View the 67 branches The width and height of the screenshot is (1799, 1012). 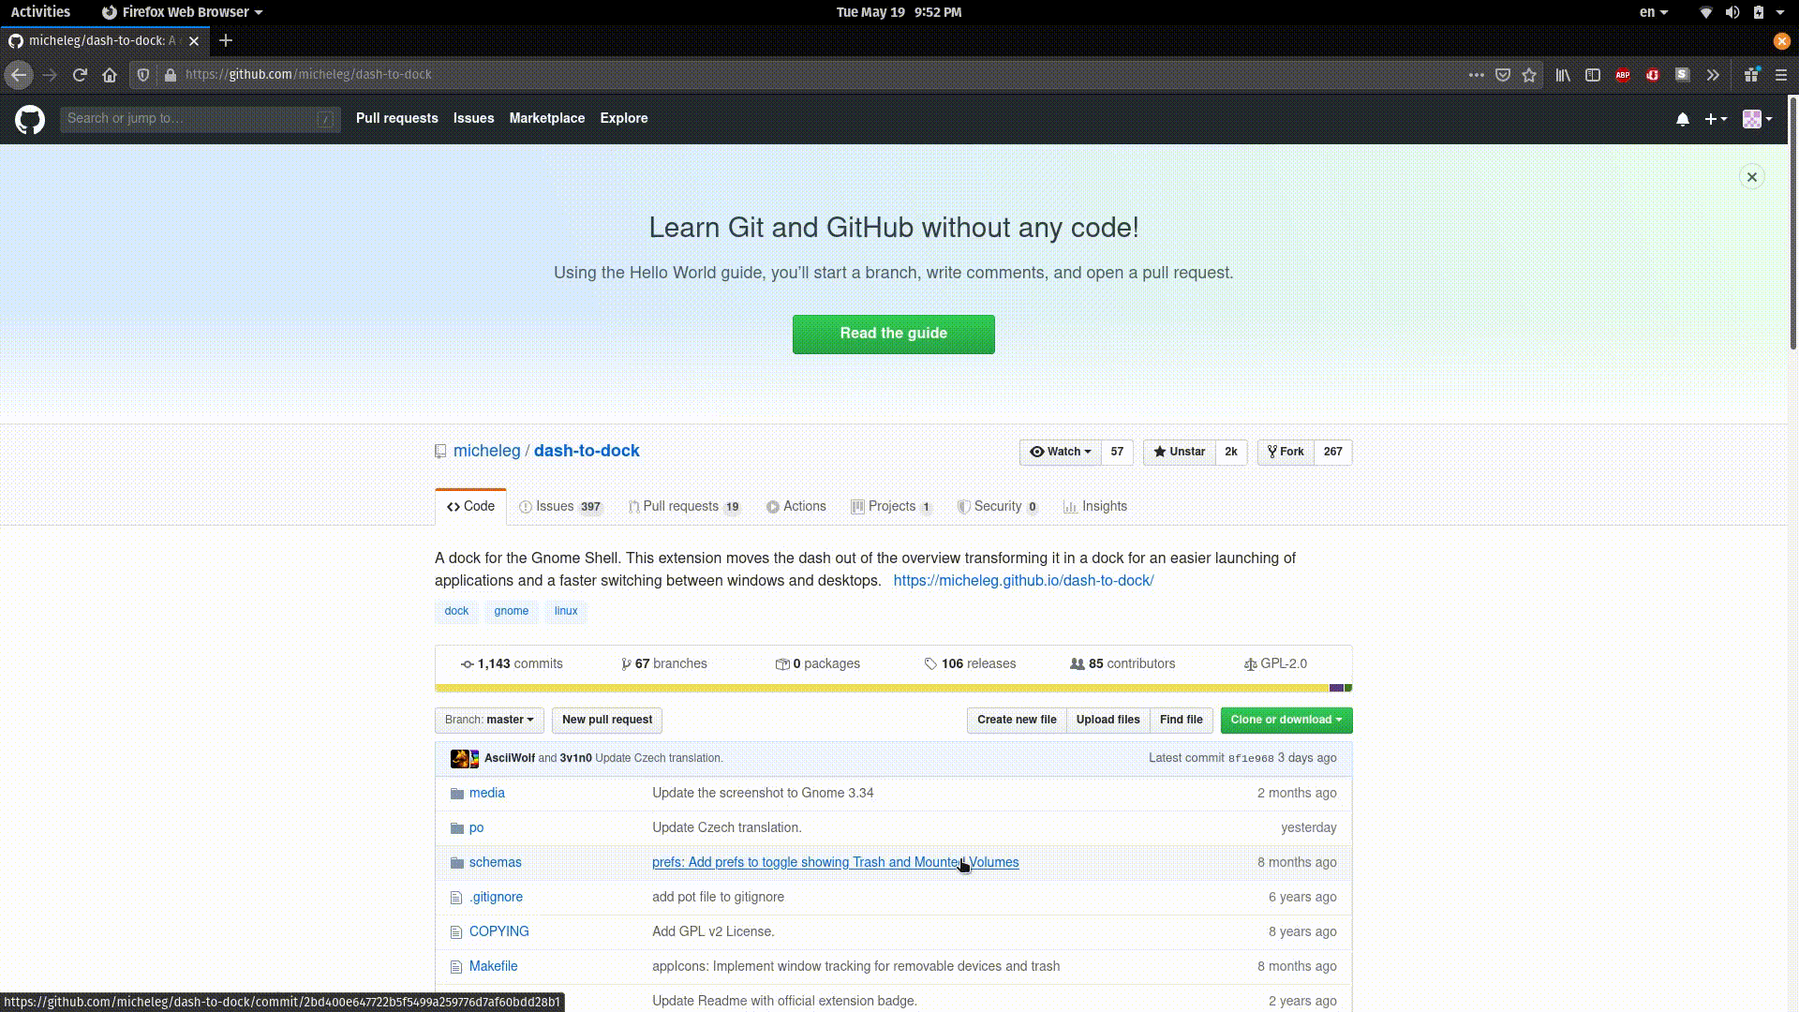point(664,663)
